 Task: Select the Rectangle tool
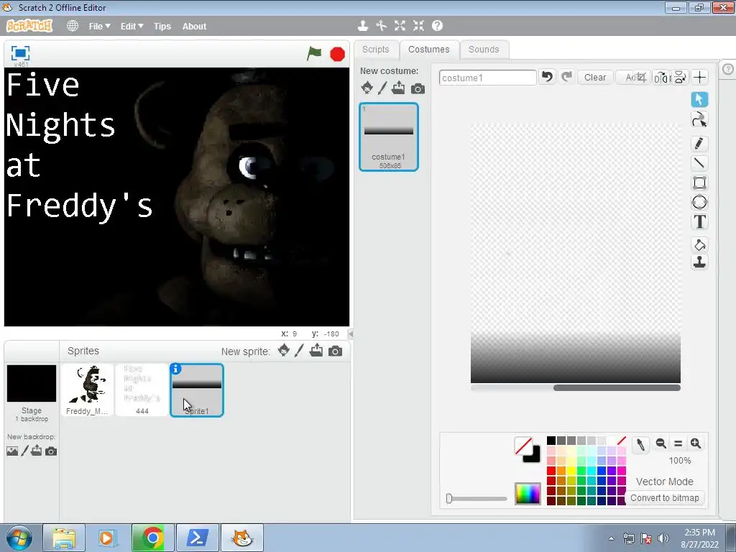point(699,183)
